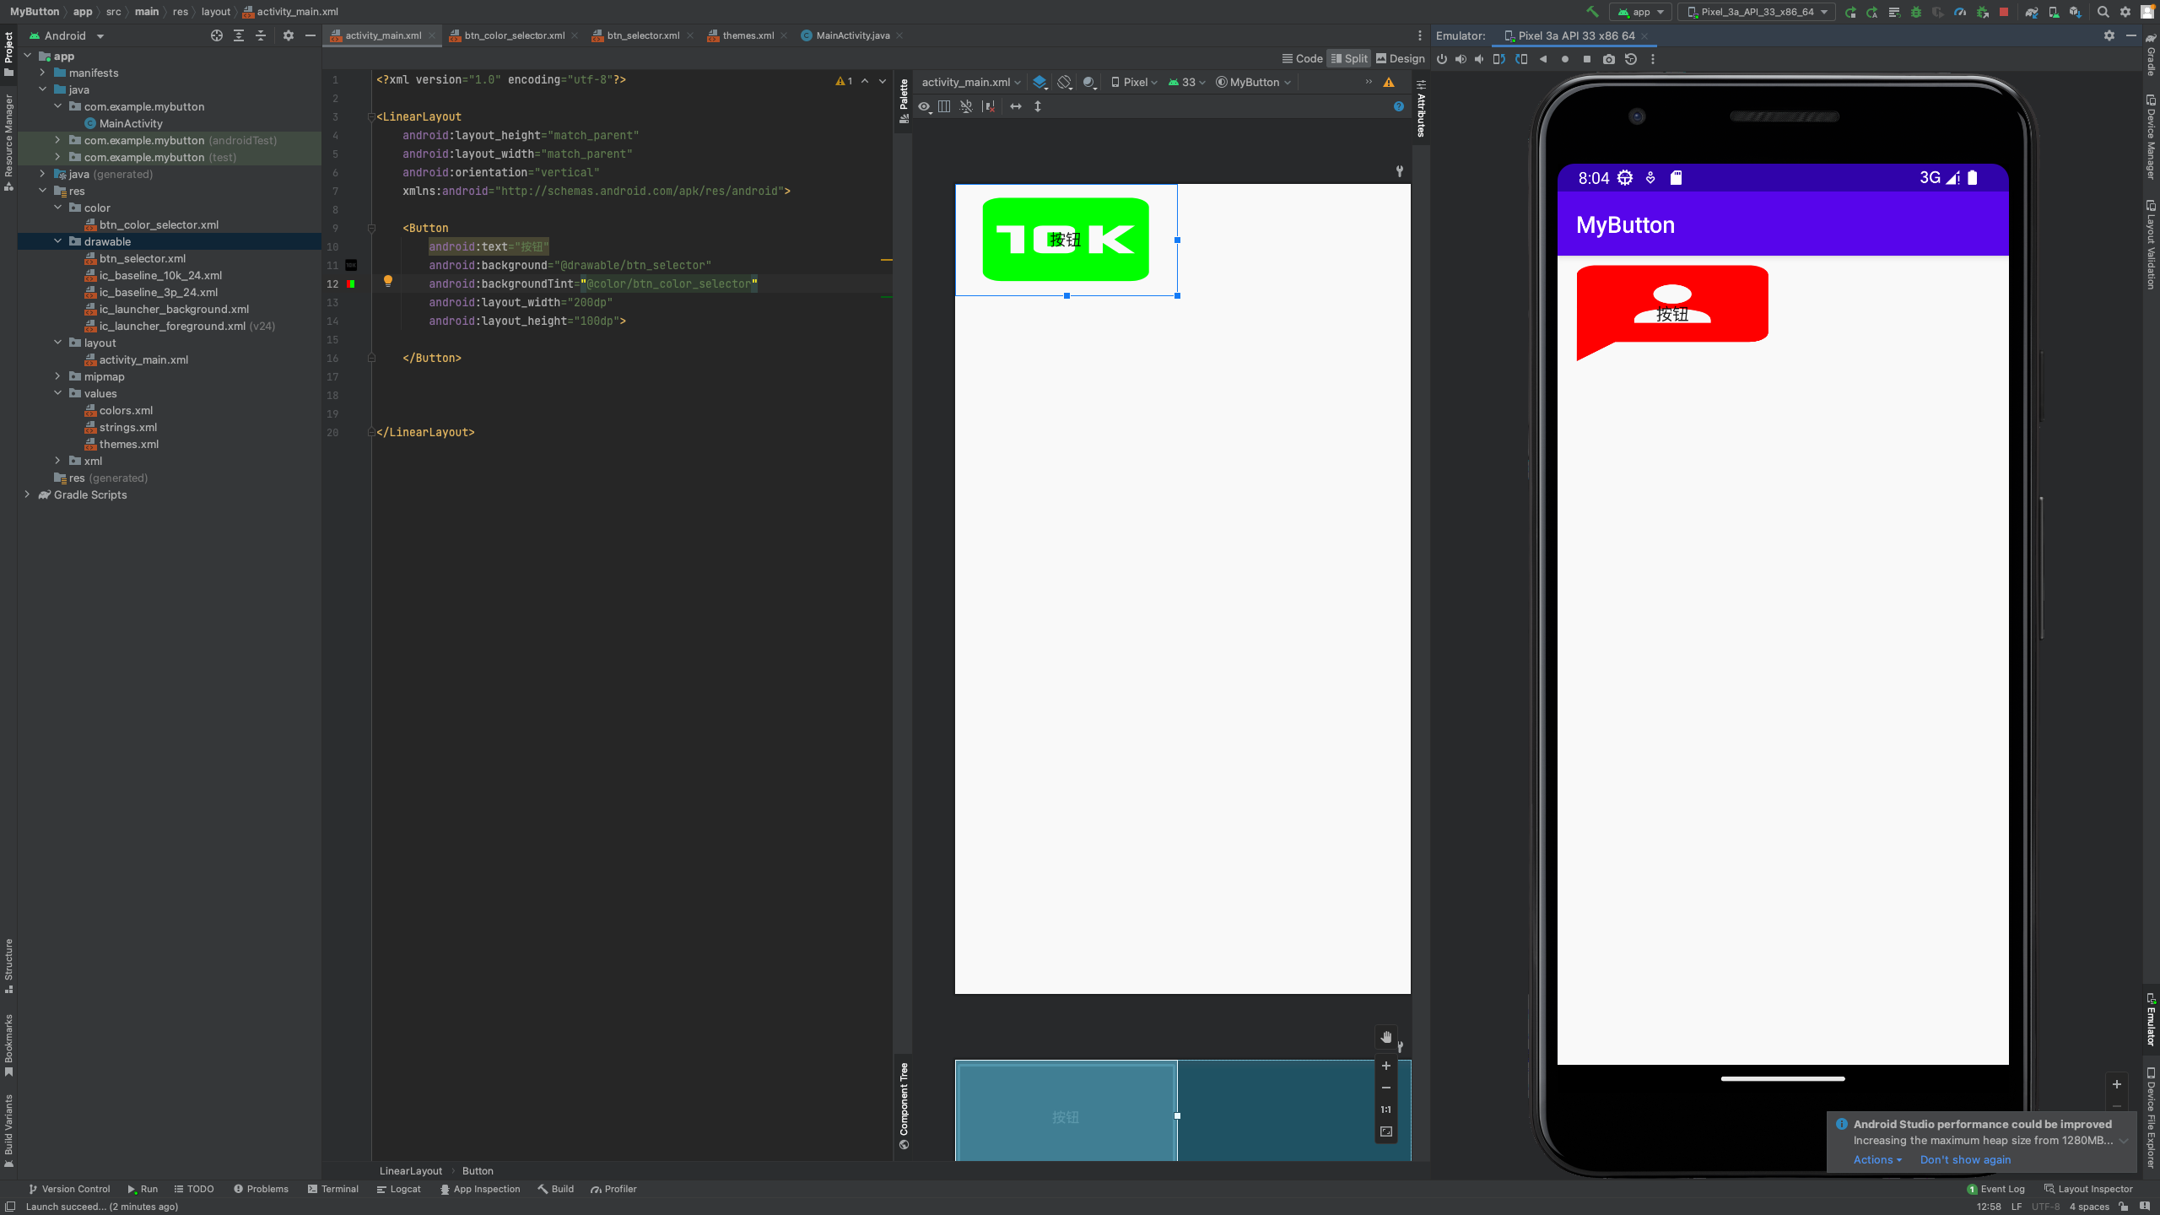Rotate emulator left
Image resolution: width=2160 pixels, height=1215 pixels.
click(x=1499, y=59)
